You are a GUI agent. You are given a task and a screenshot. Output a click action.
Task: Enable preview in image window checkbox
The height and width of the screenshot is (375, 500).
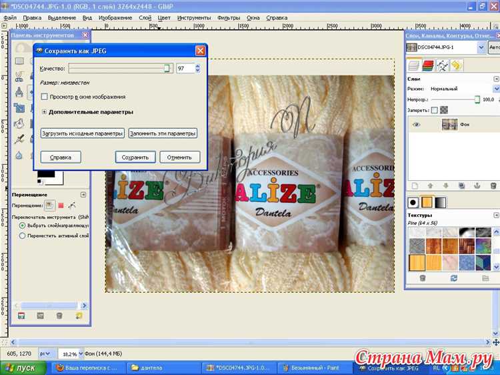[44, 97]
